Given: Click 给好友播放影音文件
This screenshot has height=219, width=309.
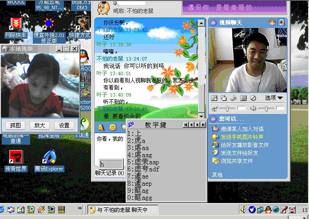Looking at the screenshot, I should (x=245, y=145).
